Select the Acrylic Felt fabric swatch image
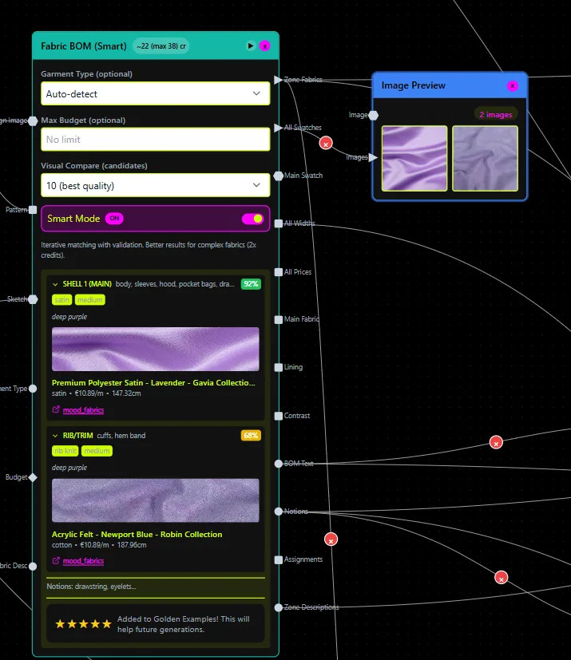The height and width of the screenshot is (660, 571). click(x=156, y=500)
